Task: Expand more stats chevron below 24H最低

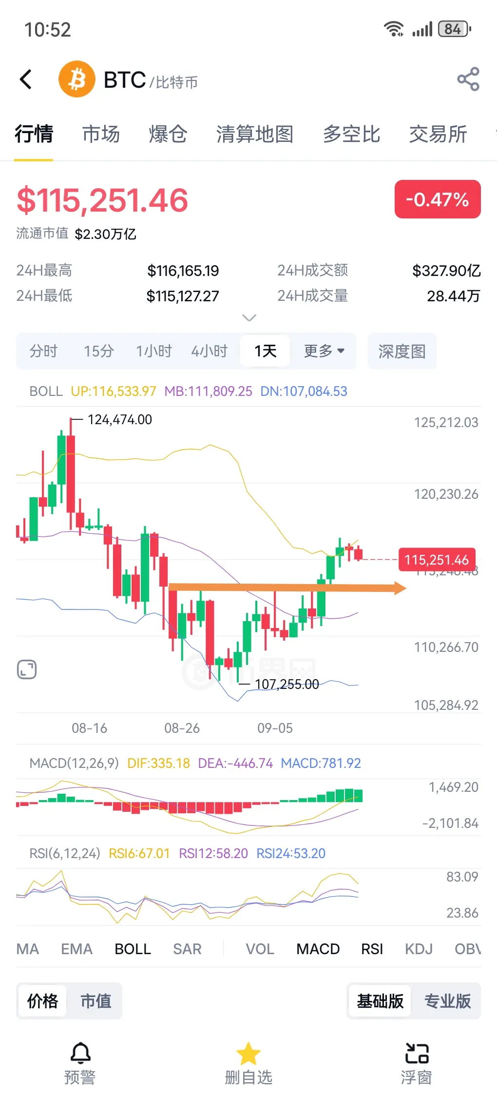Action: coord(249,318)
